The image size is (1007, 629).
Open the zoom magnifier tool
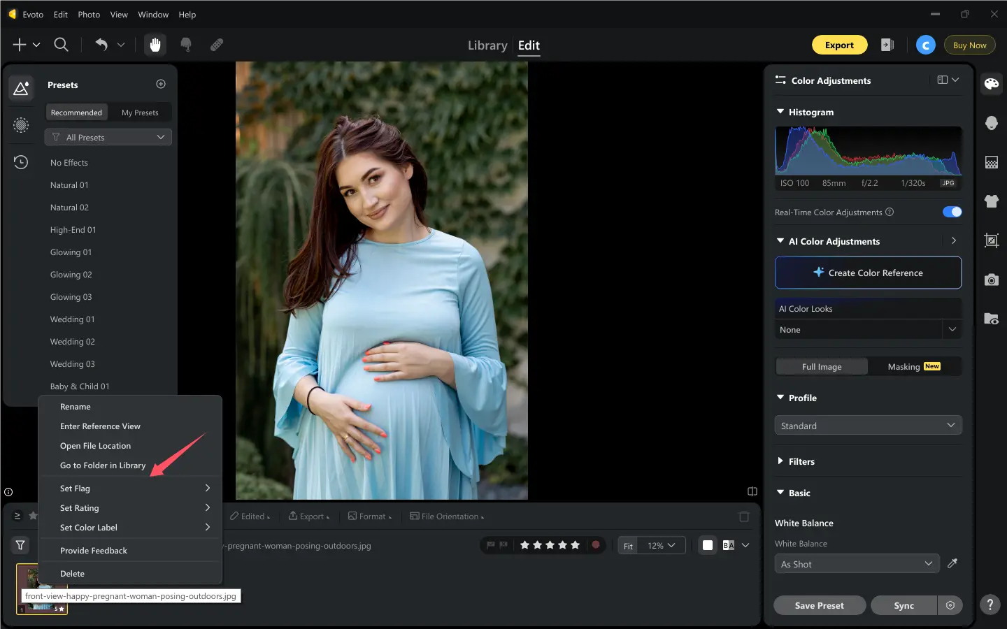point(62,45)
